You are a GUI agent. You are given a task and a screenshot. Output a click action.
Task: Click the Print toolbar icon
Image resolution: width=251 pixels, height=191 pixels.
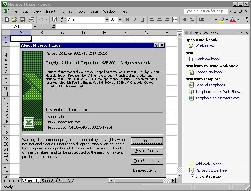tap(31, 20)
